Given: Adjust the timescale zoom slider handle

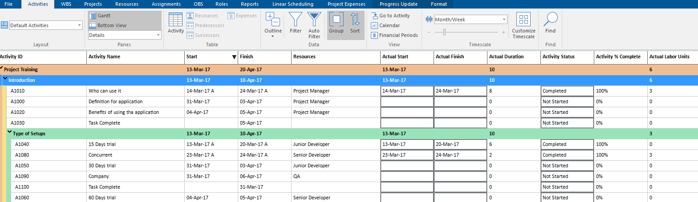Looking at the screenshot, I should [444, 32].
